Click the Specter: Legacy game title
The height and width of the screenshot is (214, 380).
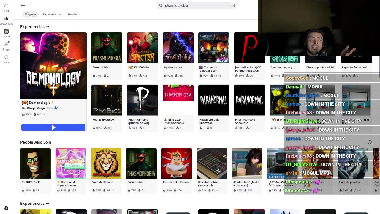[281, 67]
